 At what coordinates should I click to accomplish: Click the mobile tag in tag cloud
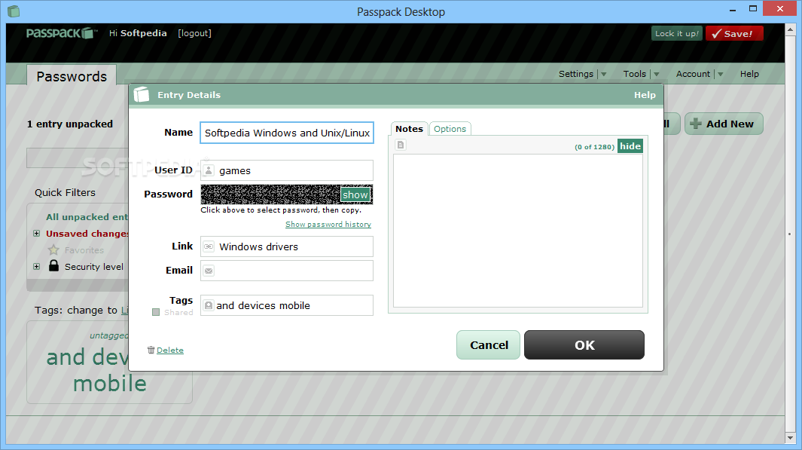coord(109,384)
